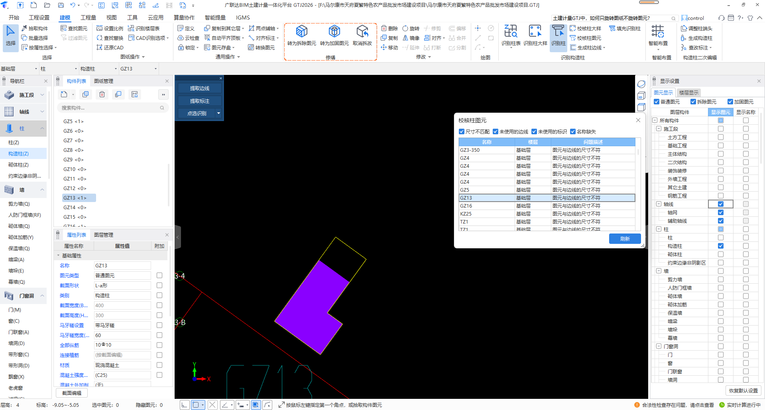
Task: Click 生成构造柱 tool
Action: 696,38
